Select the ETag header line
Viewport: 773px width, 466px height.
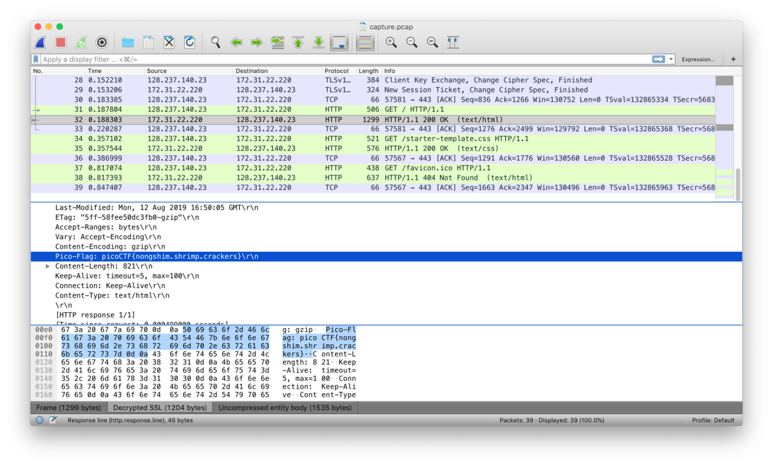(x=386, y=217)
